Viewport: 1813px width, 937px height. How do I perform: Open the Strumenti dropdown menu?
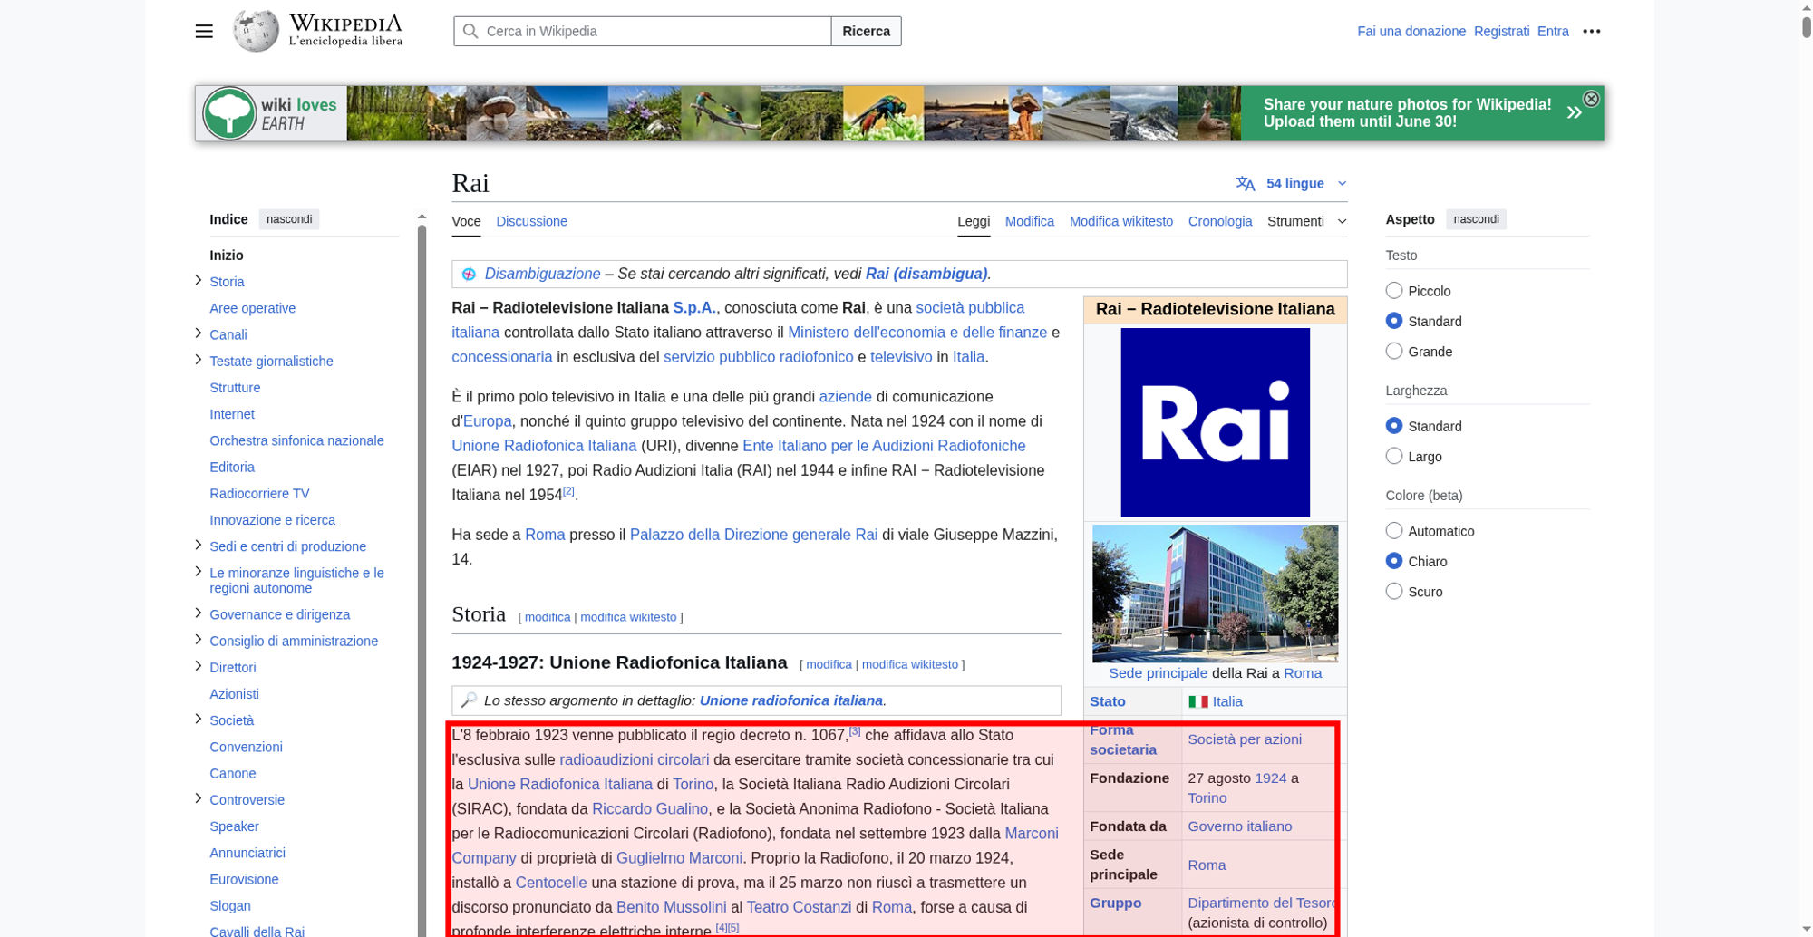click(x=1307, y=221)
